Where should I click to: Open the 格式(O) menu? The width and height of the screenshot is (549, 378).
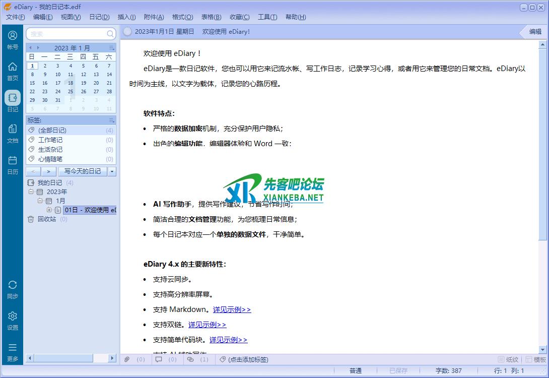coord(182,17)
